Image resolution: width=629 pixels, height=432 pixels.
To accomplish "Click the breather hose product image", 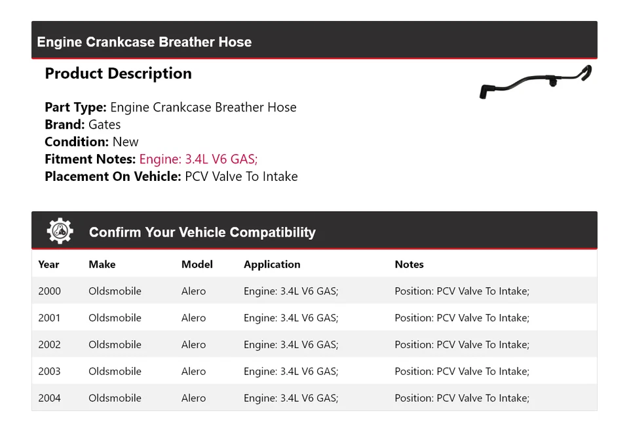I will coord(535,81).
